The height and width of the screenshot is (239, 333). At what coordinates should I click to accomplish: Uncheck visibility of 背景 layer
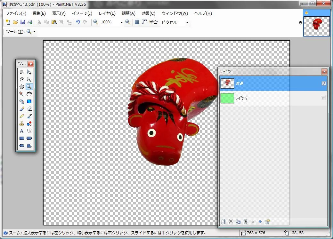pos(324,84)
